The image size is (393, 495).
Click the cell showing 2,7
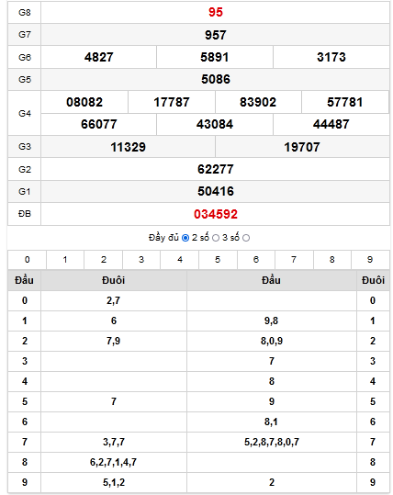(x=114, y=300)
